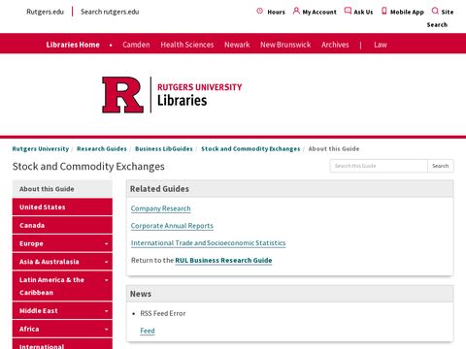Image resolution: width=466 pixels, height=349 pixels.
Task: Select Health Sciences in navigation bar
Action: 187,45
